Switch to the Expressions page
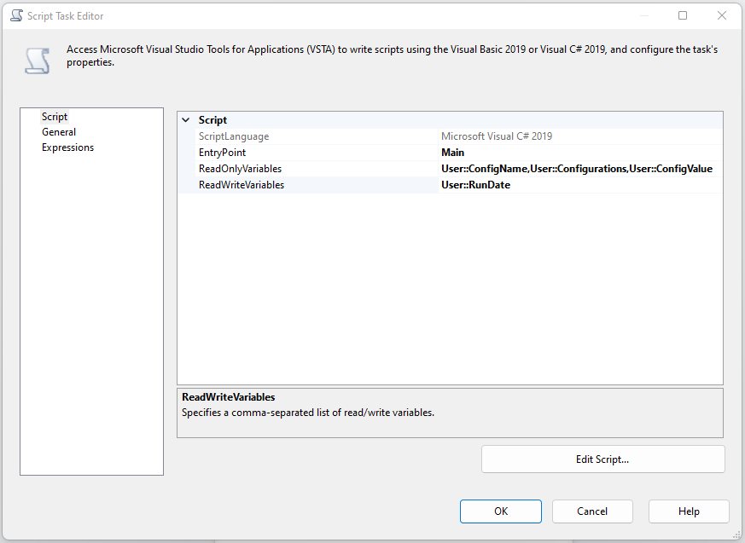The width and height of the screenshot is (745, 543). pos(67,147)
